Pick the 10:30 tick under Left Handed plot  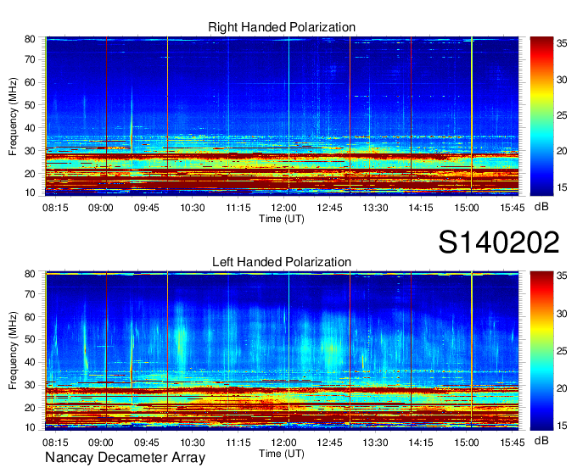[x=193, y=443]
